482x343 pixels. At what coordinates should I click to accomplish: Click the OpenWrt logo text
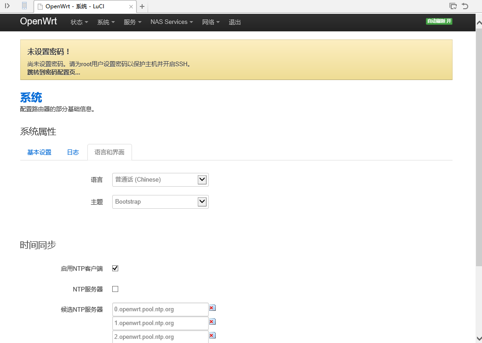tap(38, 21)
